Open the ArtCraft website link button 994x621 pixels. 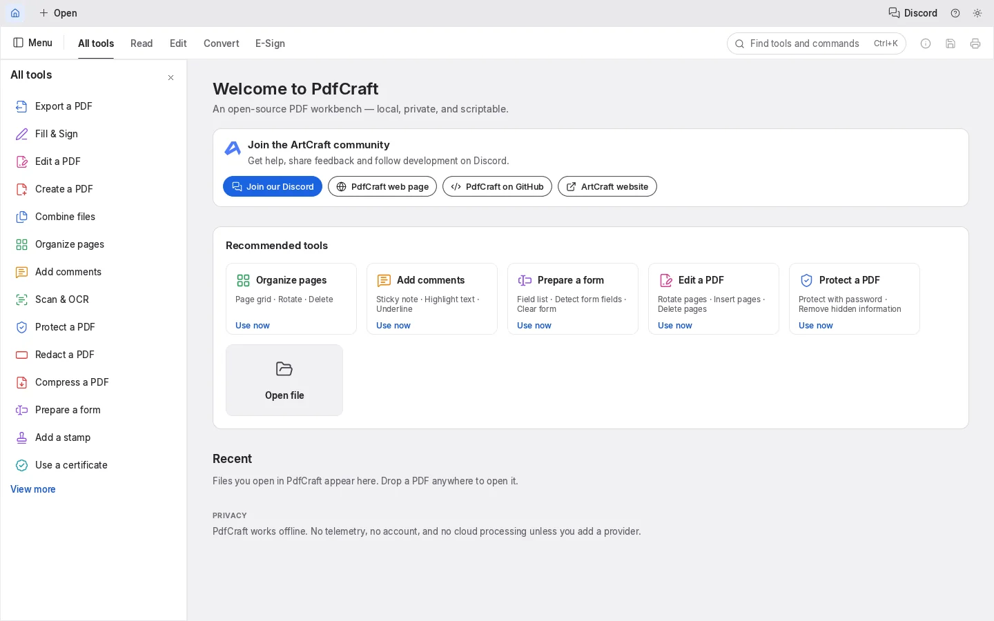click(607, 187)
